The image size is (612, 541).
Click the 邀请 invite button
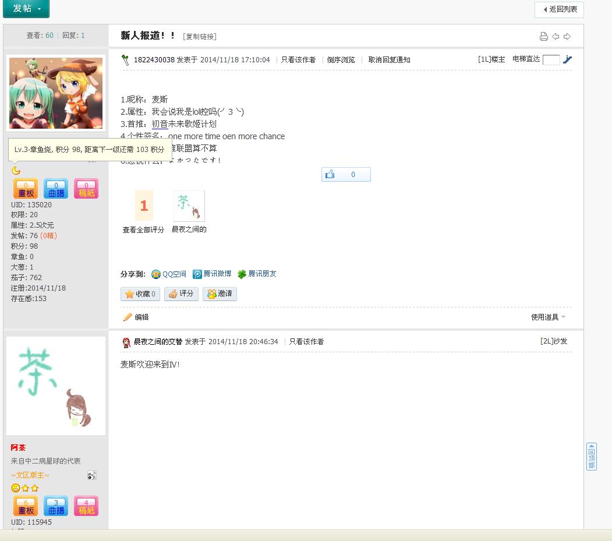(x=220, y=294)
